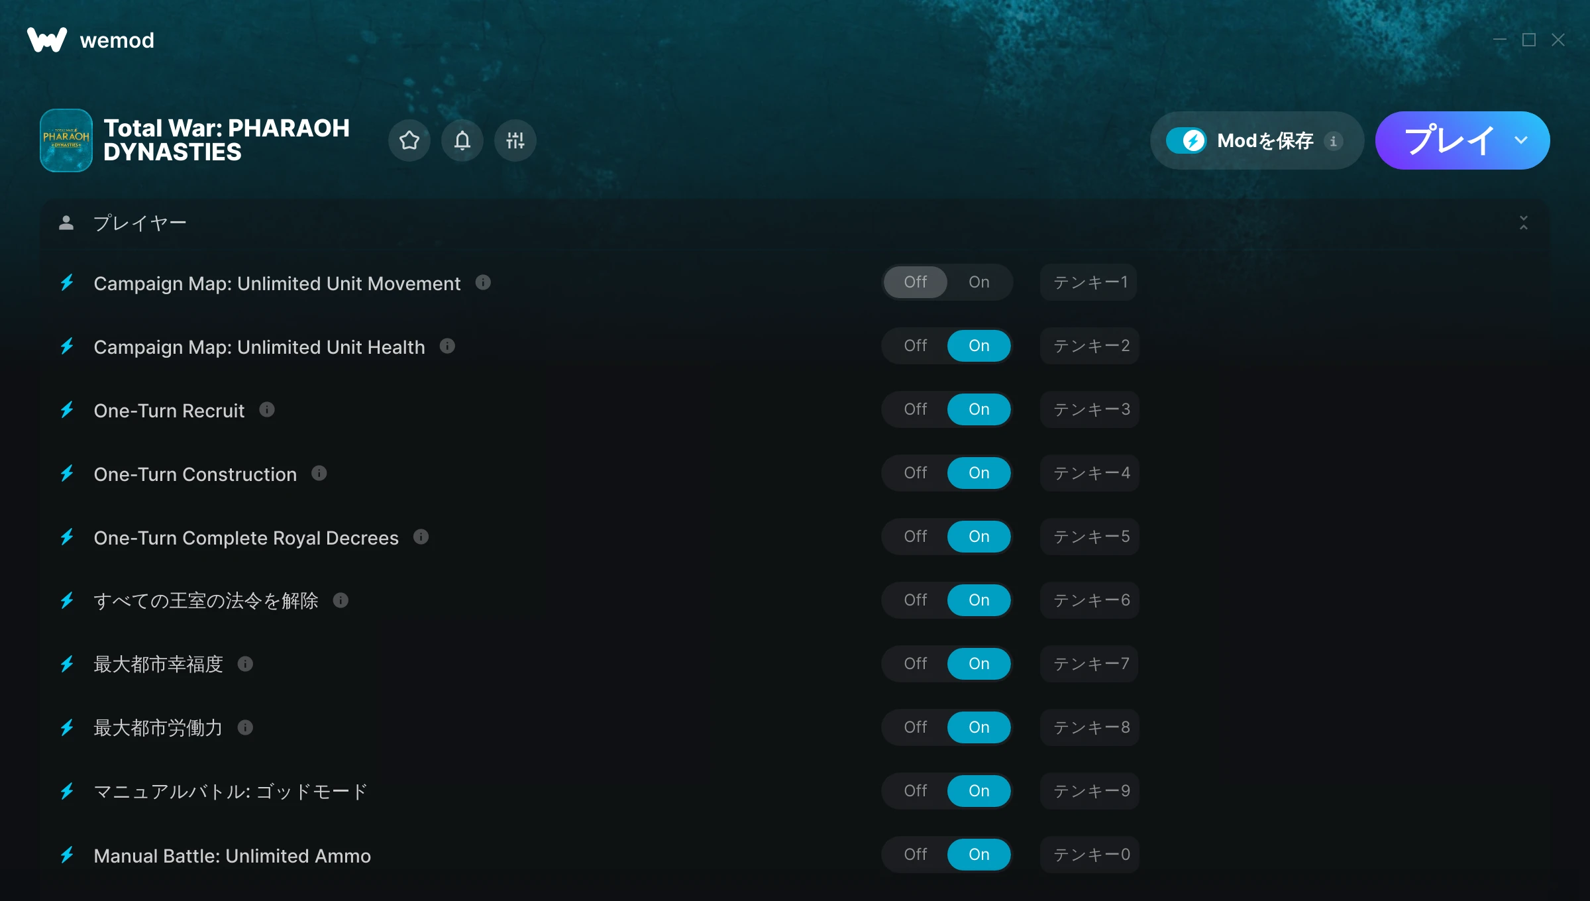Change the テンキー9 hotkey
The height and width of the screenshot is (901, 1590).
[1090, 791]
